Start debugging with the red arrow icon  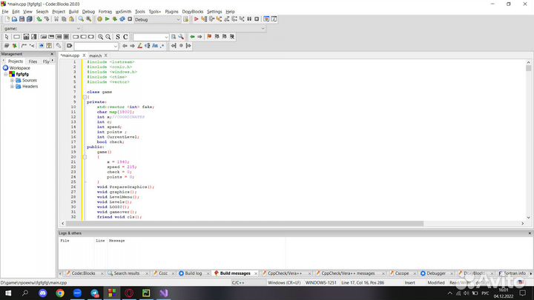pos(196,19)
